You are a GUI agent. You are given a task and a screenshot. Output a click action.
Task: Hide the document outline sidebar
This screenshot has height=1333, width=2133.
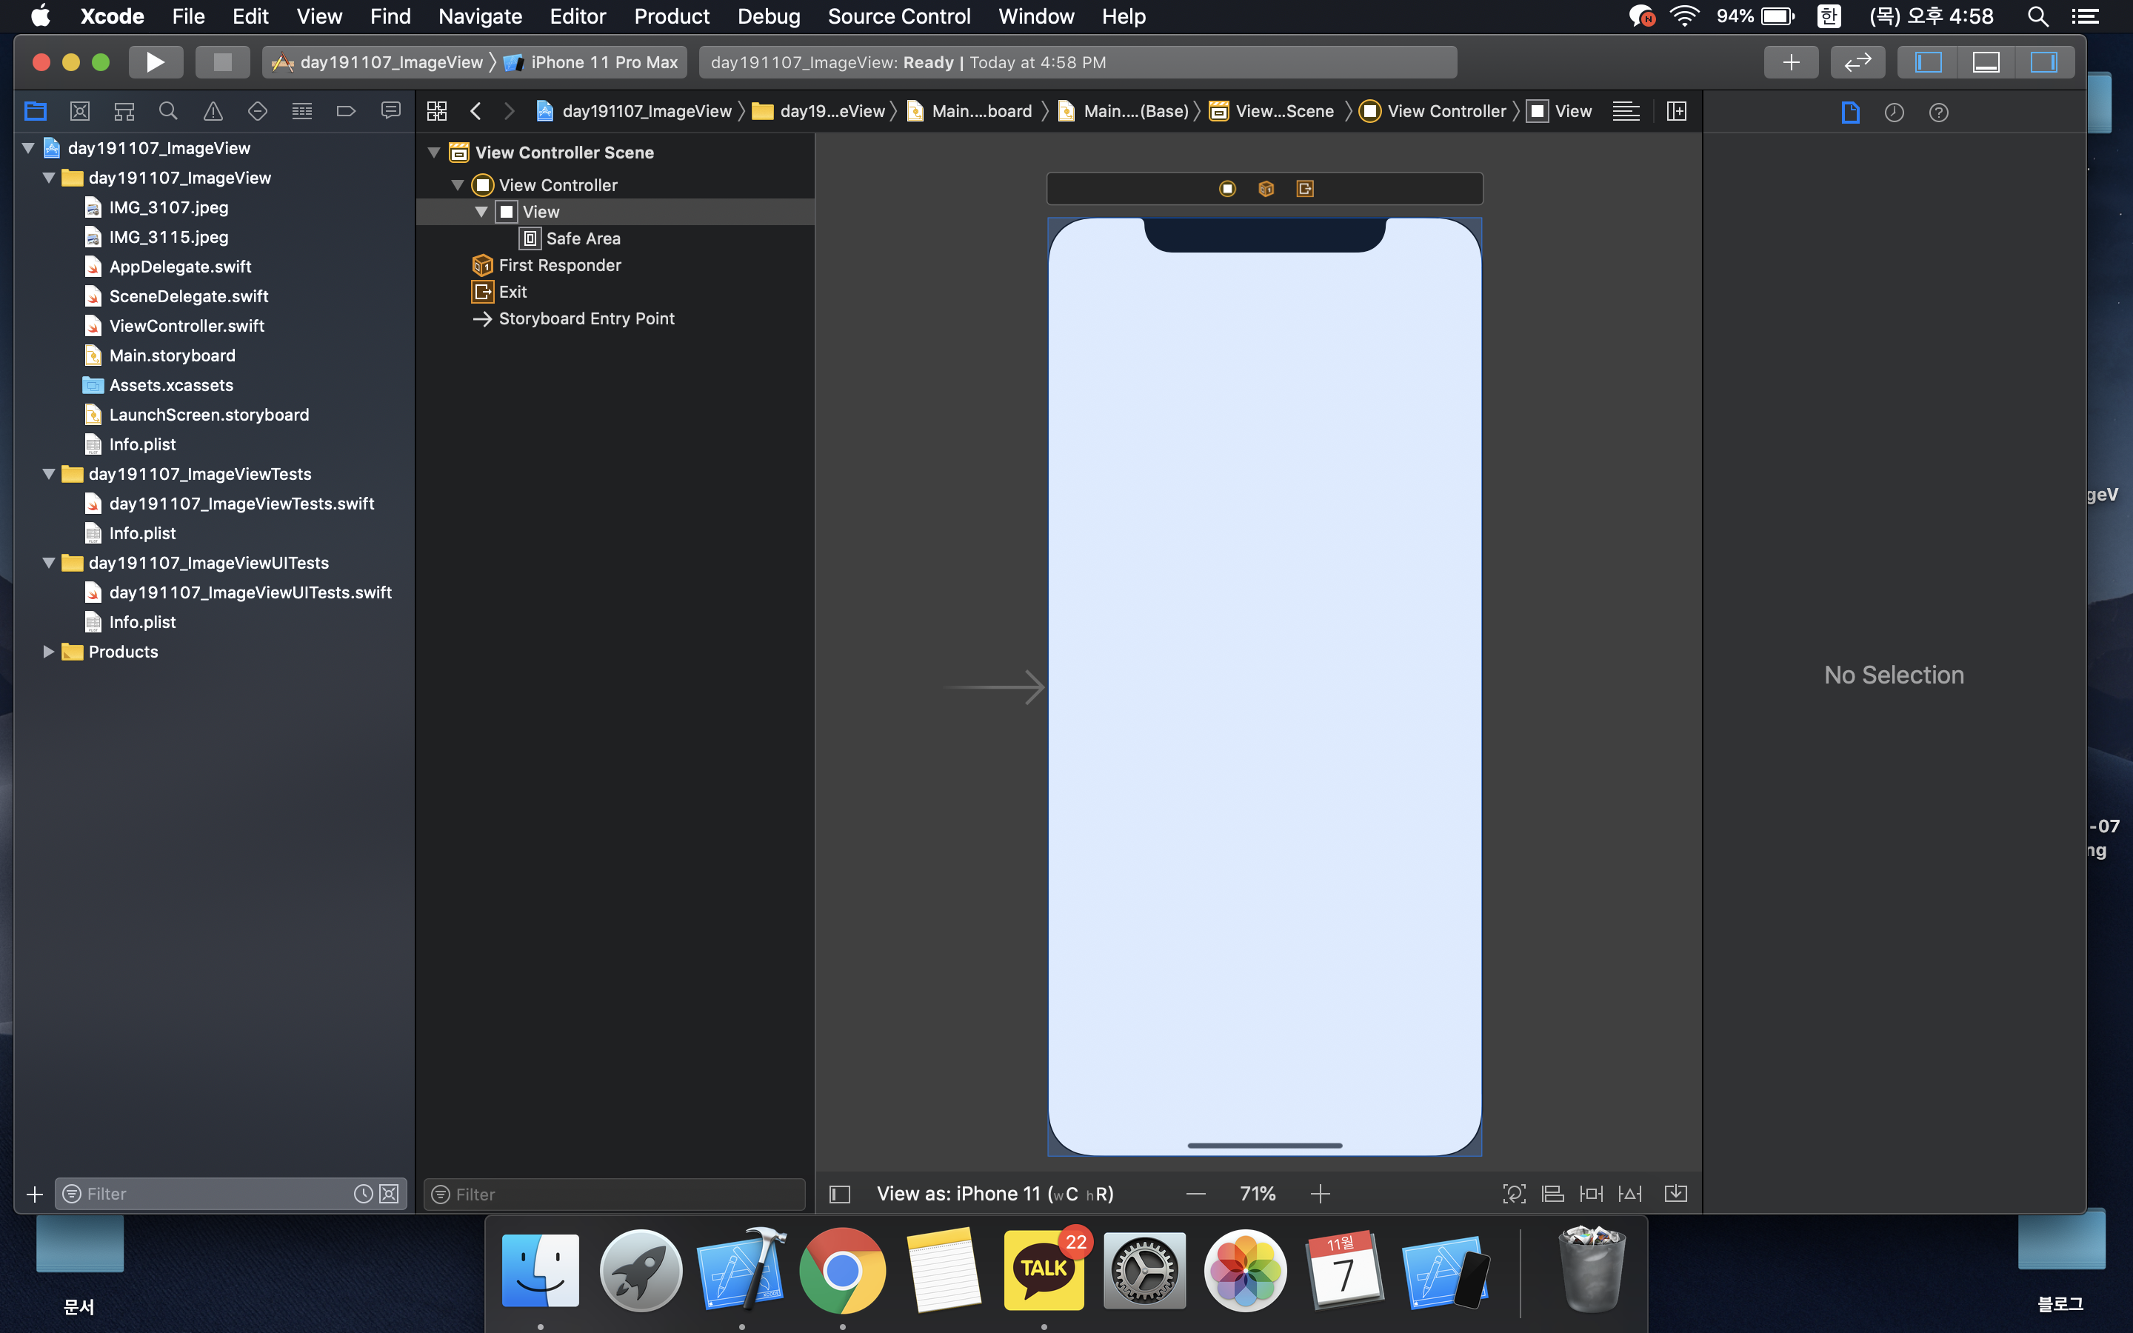point(839,1194)
